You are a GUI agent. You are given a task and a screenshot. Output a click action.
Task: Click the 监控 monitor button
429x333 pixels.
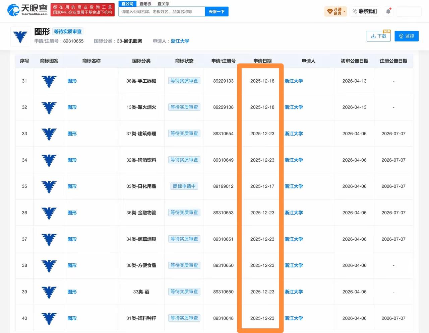[407, 36]
